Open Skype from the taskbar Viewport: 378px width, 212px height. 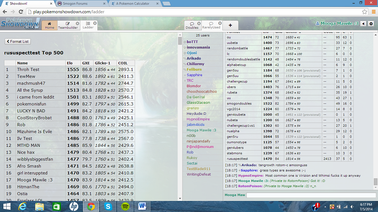[x=108, y=206]
